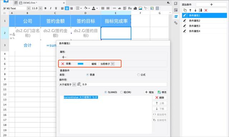The image size is (229, 137).
Task: Select the currentValue 大于或等于 '0.9' condition row
Action: 81,97
